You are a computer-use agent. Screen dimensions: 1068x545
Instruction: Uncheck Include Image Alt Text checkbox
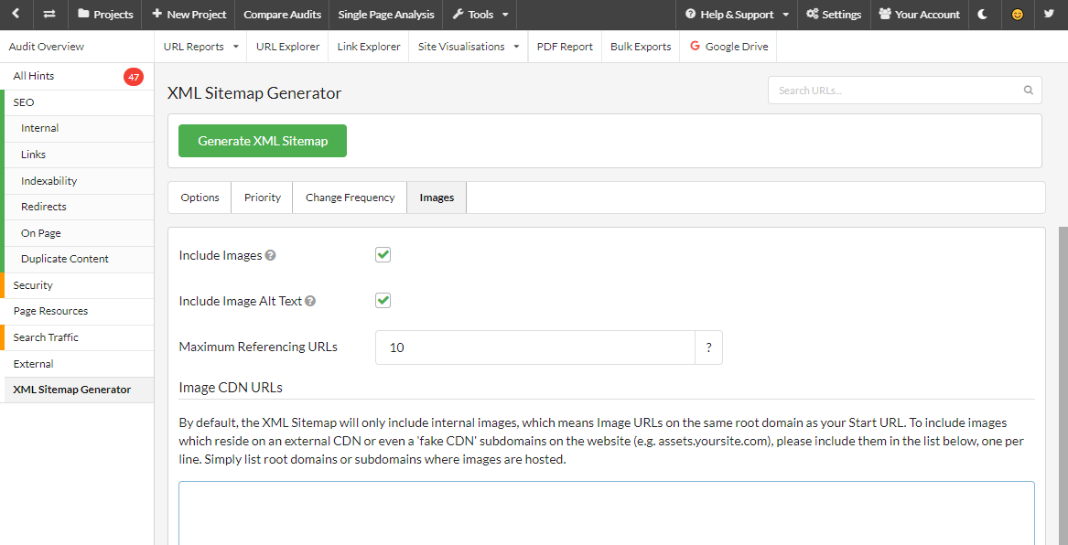pyautogui.click(x=383, y=300)
